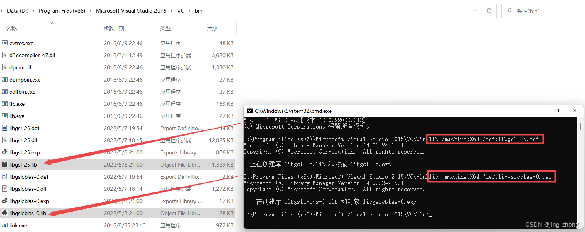Image resolution: width=585 pixels, height=232 pixels.
Task: Click the 正在创建库 libgslcblas-0.lib output line
Action: click(333, 202)
